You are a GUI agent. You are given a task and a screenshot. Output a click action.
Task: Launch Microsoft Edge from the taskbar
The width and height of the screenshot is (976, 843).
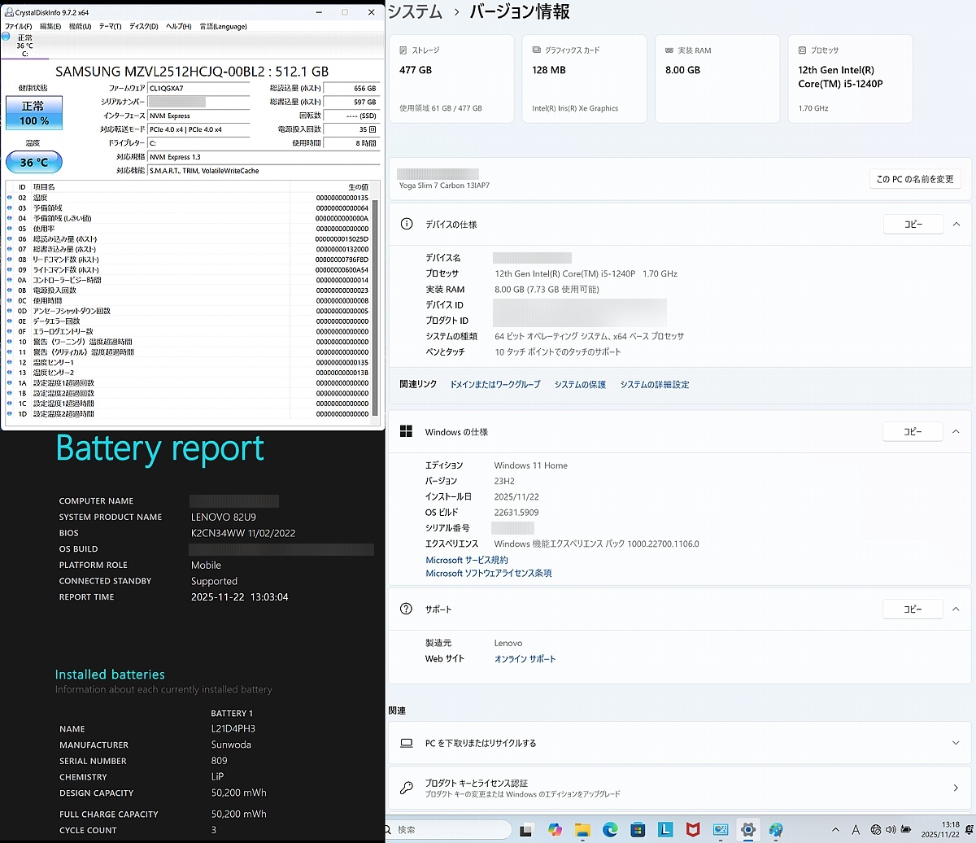(611, 829)
